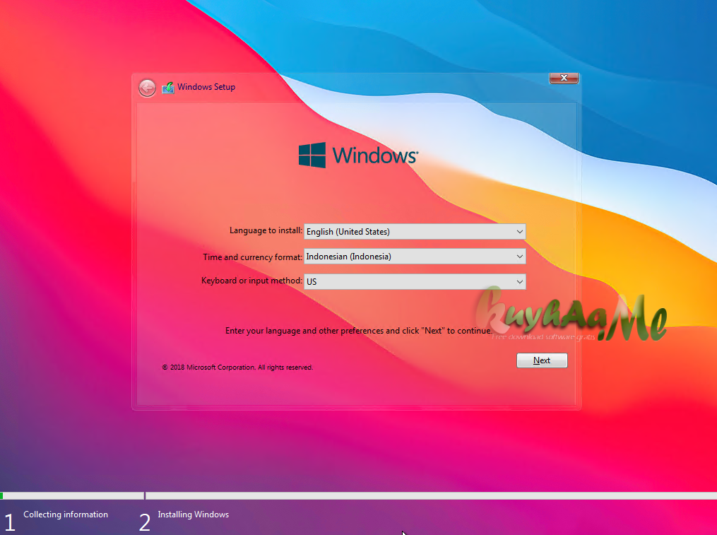Click the back arrow in Windows Setup
Viewport: 717px width, 535px height.
coord(147,88)
